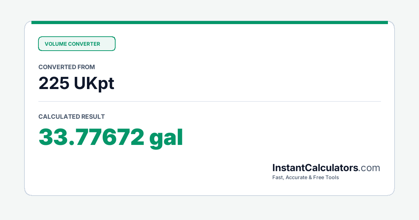The image size is (419, 220).
Task: Click the word VOLUME in the badge
Action: [56, 44]
